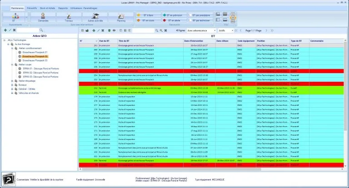Go to the first page arrow

(236, 30)
